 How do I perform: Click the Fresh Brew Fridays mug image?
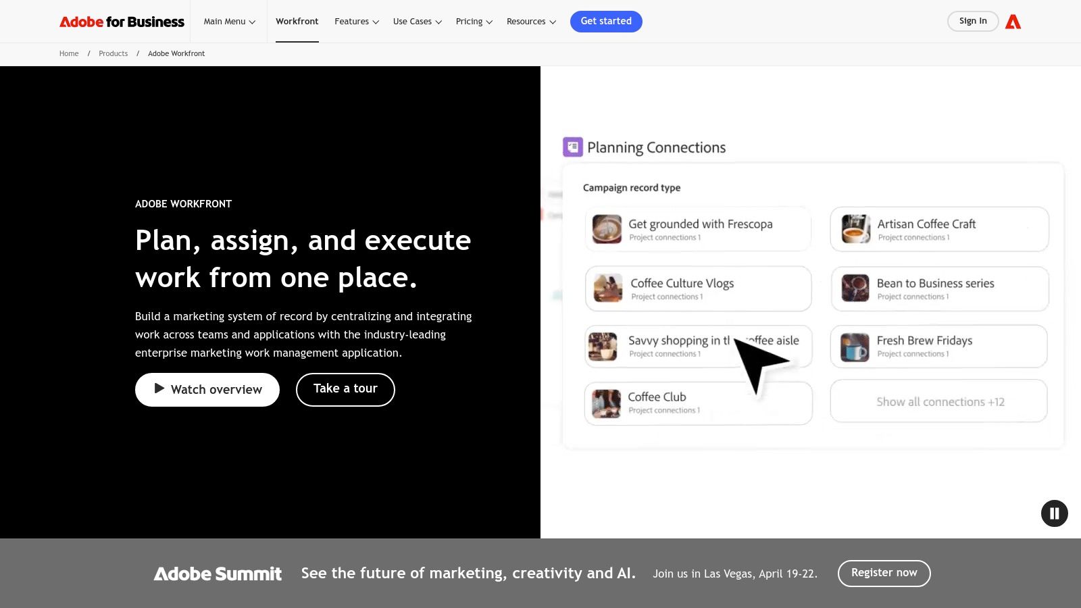pos(854,346)
